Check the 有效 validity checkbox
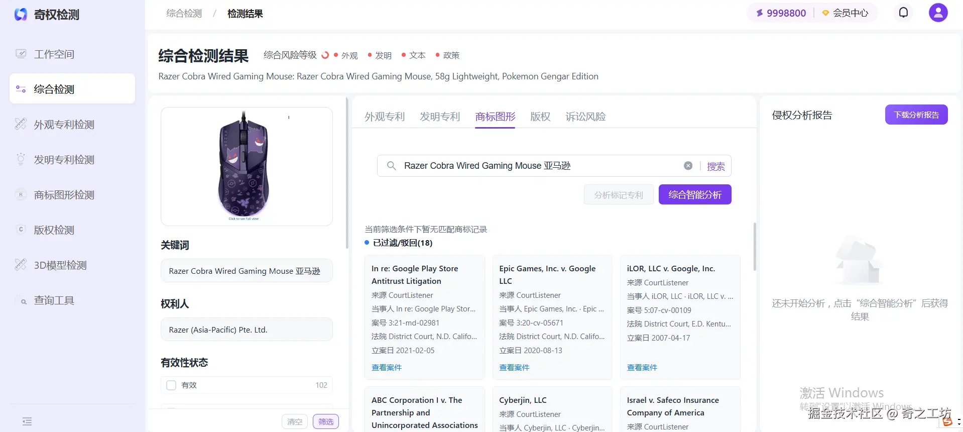The width and height of the screenshot is (963, 432). [171, 385]
